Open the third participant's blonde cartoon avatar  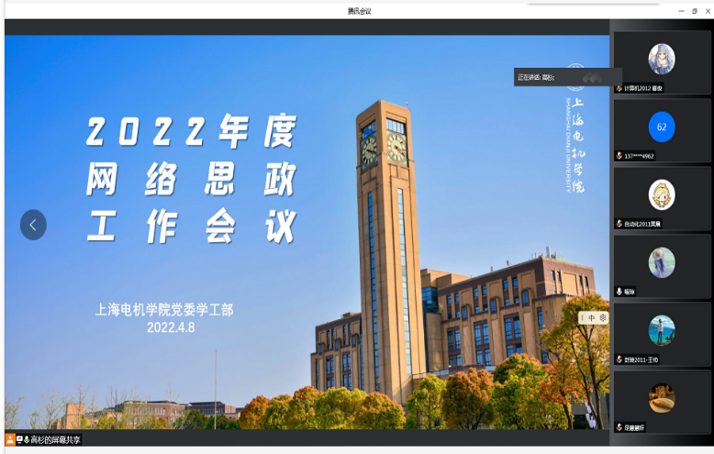click(662, 194)
